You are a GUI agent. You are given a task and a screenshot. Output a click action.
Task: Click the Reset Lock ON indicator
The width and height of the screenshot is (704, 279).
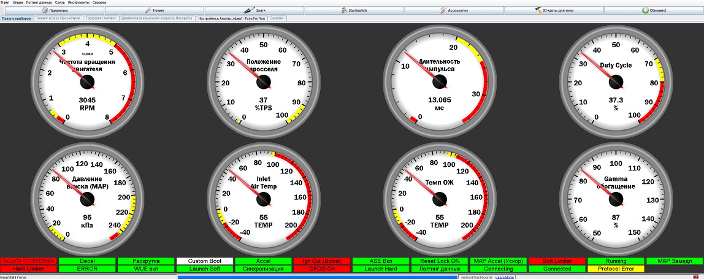(440, 261)
